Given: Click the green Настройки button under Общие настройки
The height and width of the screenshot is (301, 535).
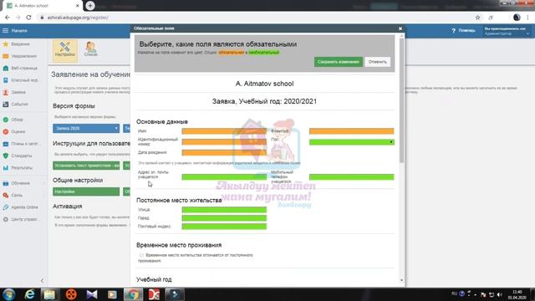Looking at the screenshot, I should click(x=86, y=191).
